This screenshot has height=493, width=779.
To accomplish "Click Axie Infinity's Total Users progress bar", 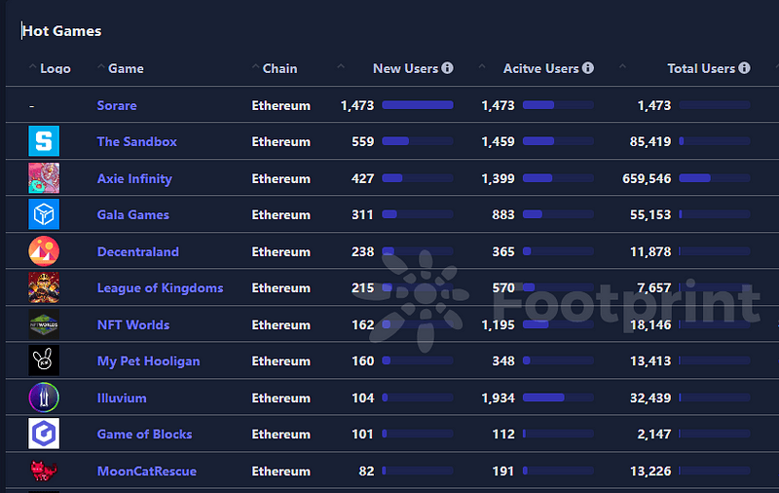I will [715, 178].
